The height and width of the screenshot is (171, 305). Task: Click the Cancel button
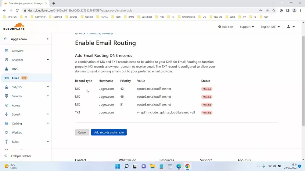[82, 132]
